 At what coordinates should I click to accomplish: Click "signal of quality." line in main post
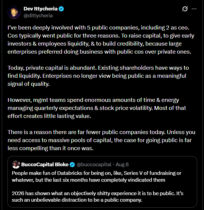(29, 84)
